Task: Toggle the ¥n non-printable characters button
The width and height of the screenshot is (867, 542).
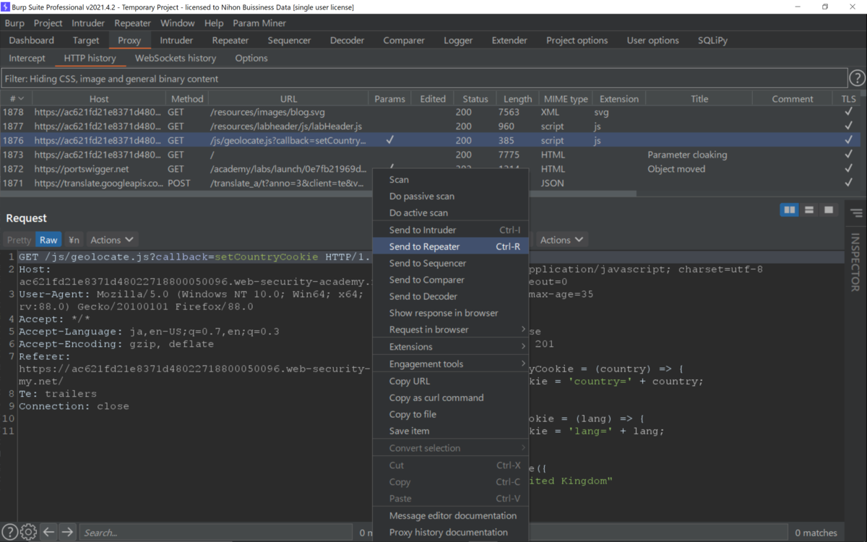Action: 74,240
